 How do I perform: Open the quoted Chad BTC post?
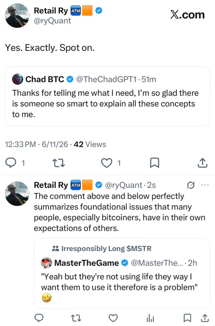[107, 96]
